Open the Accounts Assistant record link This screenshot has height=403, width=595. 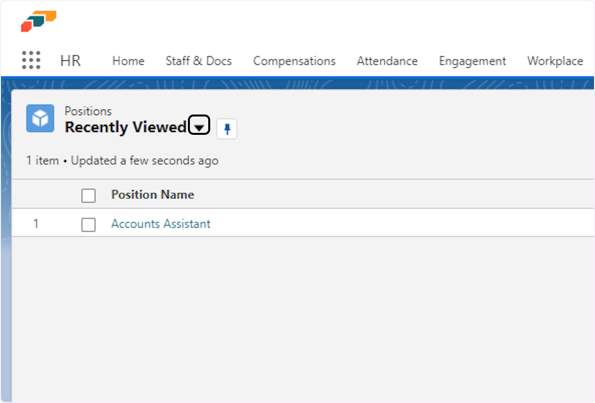[160, 224]
